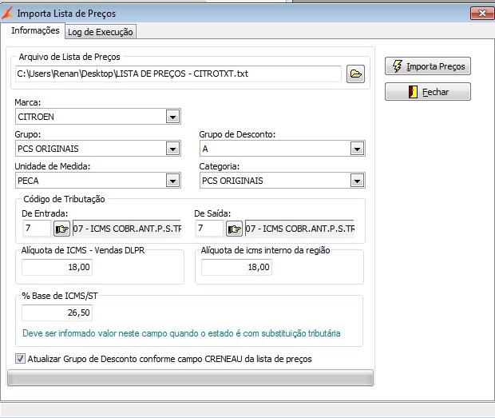This screenshot has height=418, width=495.
Task: Click the De Entrada code field
Action: 37,228
